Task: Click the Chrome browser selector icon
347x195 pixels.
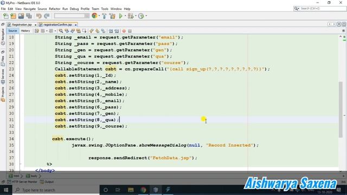Action: (x=94, y=16)
